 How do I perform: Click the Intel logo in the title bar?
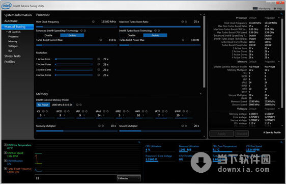click(x=7, y=6)
